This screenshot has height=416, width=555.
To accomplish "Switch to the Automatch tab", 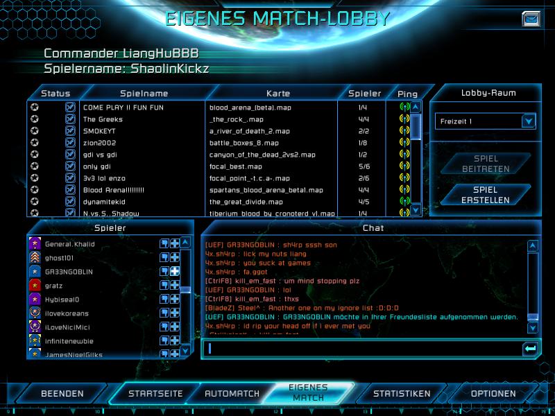I will pyautogui.click(x=232, y=394).
